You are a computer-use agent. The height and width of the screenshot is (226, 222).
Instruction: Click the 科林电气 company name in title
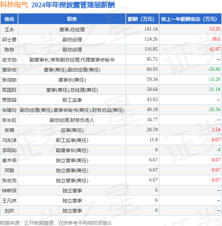pos(14,5)
